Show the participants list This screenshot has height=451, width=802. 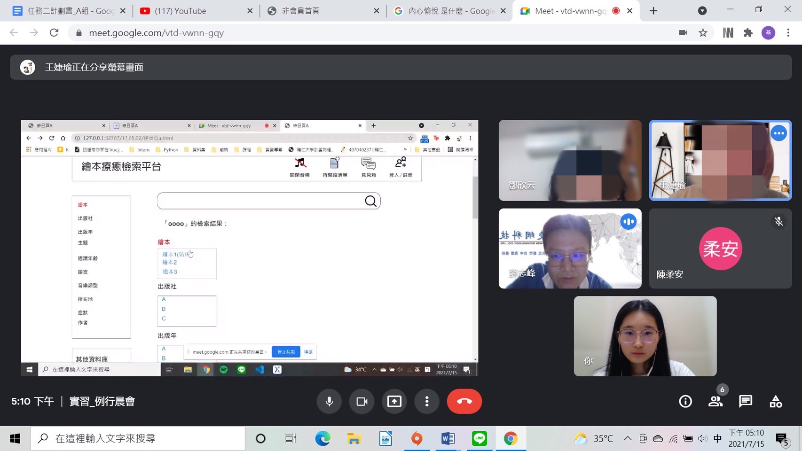click(716, 401)
